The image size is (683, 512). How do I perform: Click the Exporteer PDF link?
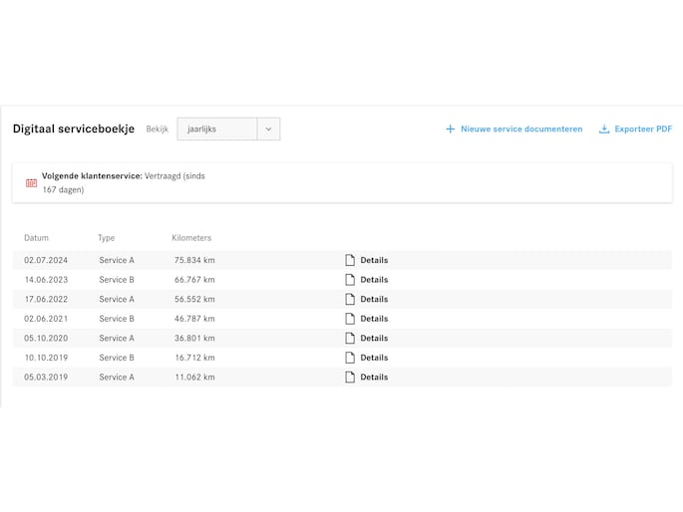(x=643, y=129)
